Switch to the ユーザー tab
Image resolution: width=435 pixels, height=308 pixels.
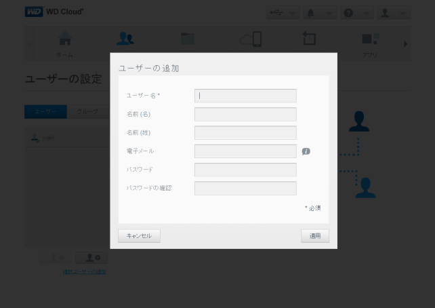click(x=45, y=112)
